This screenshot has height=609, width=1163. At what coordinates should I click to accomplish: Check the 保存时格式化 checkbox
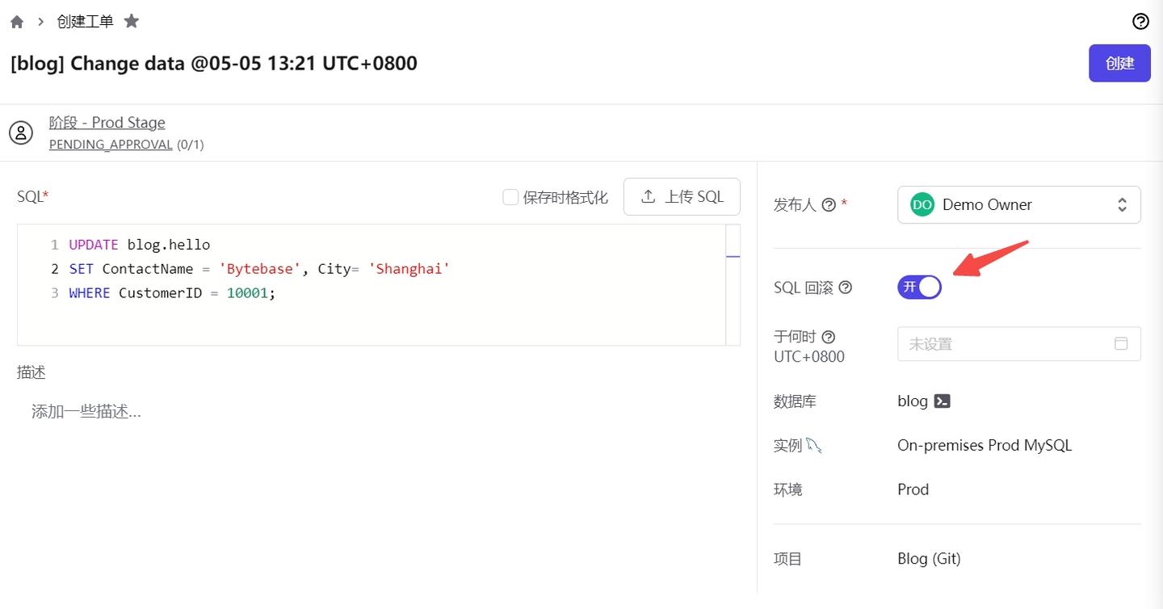click(x=510, y=197)
